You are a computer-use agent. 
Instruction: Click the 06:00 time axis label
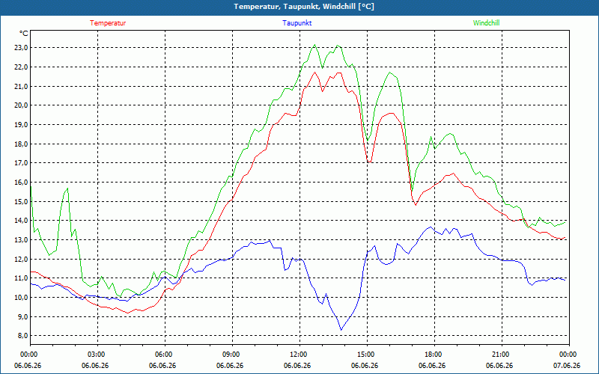(x=163, y=355)
